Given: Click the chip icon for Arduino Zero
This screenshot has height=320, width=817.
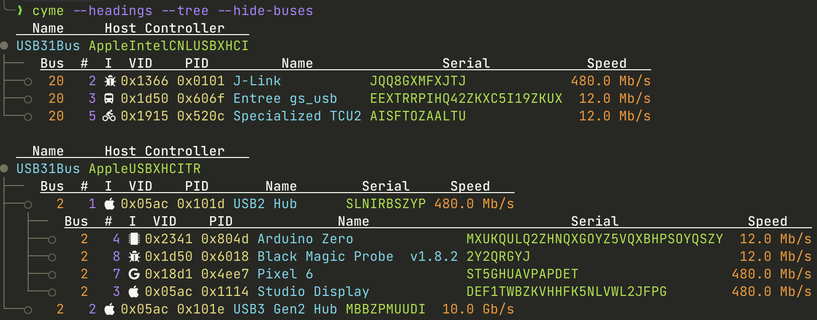Looking at the screenshot, I should 134,239.
